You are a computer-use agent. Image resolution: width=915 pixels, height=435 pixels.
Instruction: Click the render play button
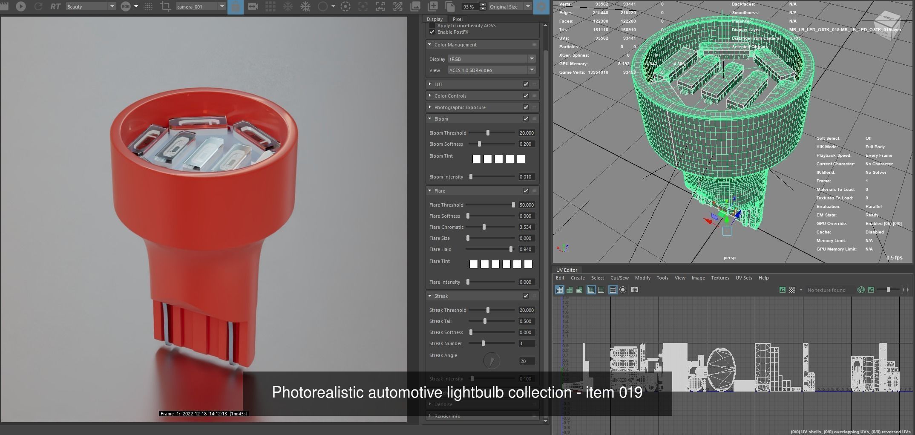(20, 6)
